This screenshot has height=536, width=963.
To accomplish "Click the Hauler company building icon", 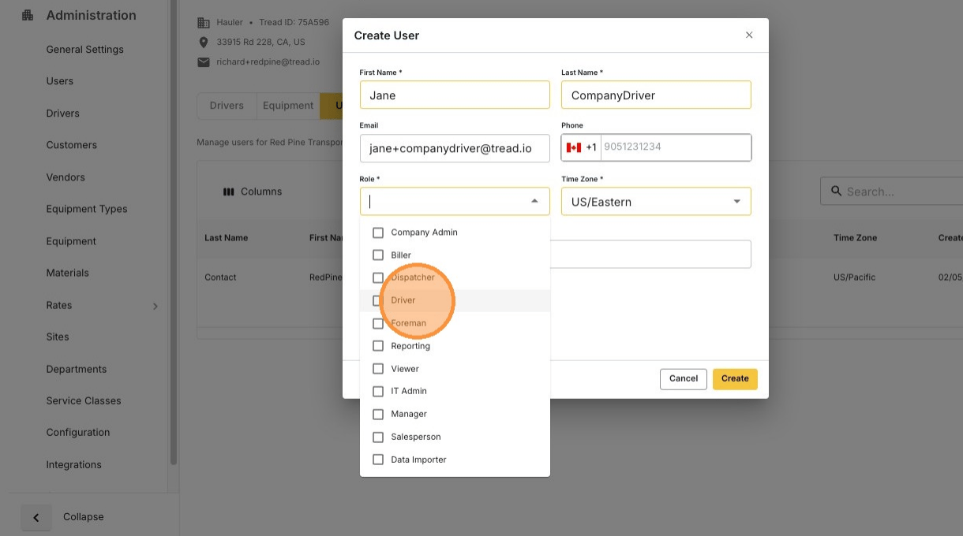I will (203, 23).
